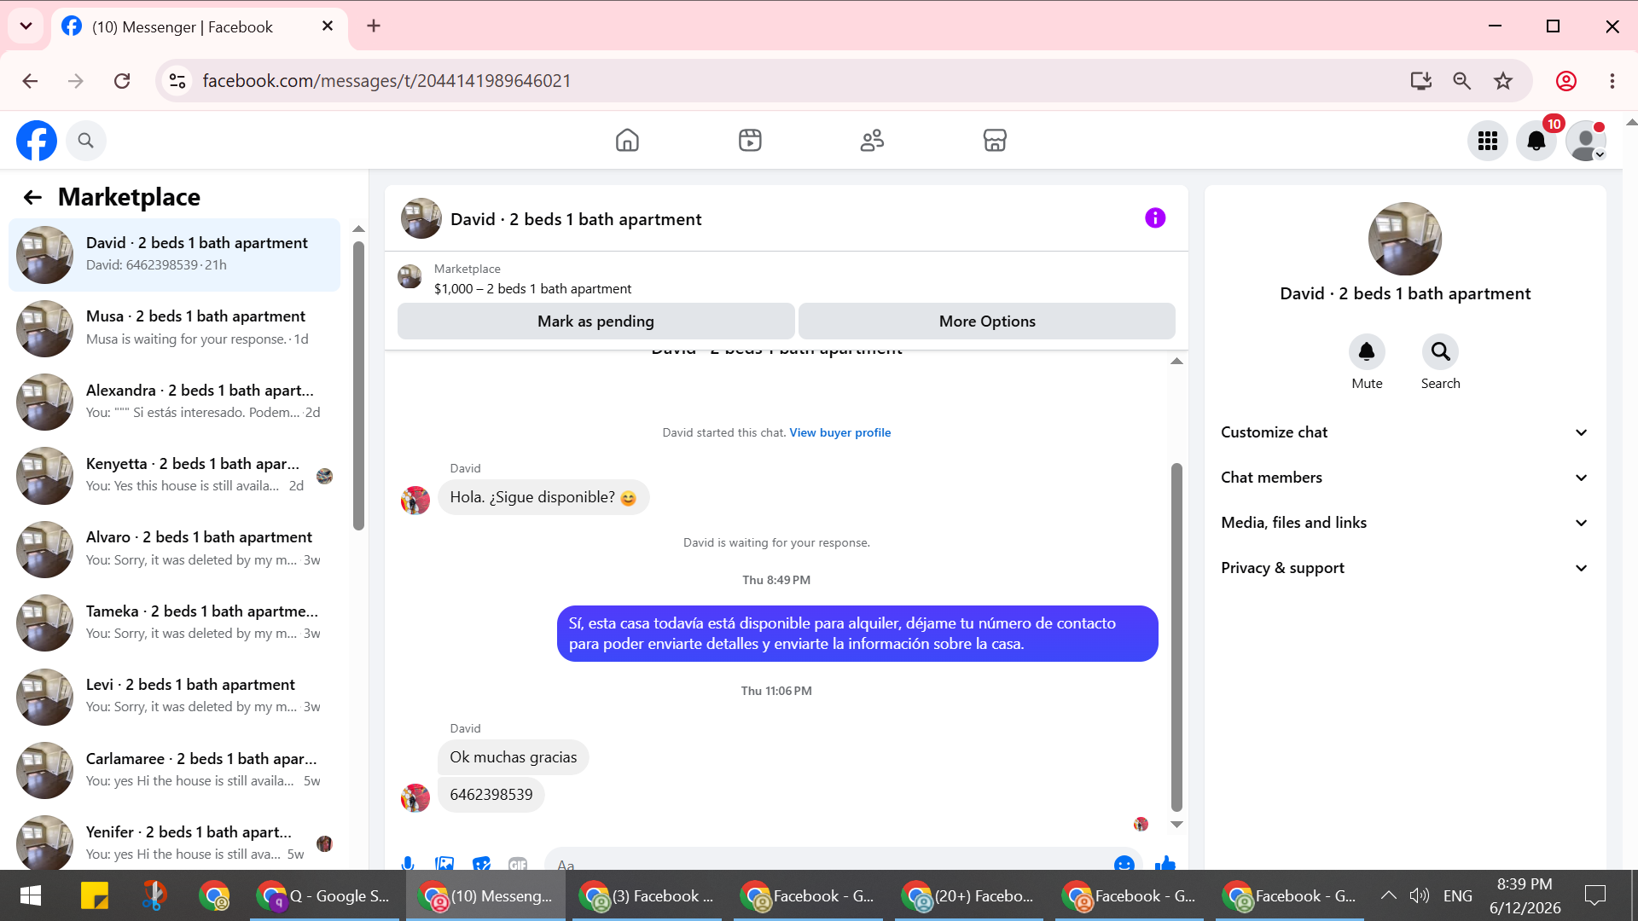Open the Levi conversation
This screenshot has height=921, width=1638.
point(174,697)
